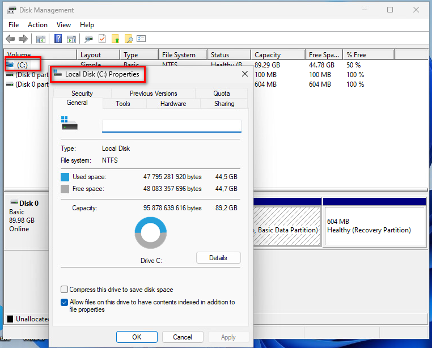Viewport: 432px width, 348px height.
Task: Click the 44.78 GB free space cell
Action: [321, 65]
